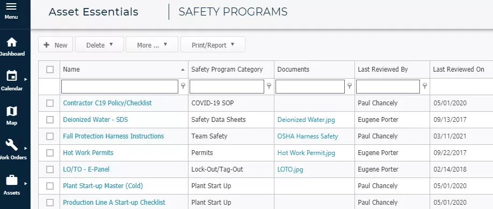Focus the Documents filter field
The height and width of the screenshot is (209, 493).
point(310,87)
